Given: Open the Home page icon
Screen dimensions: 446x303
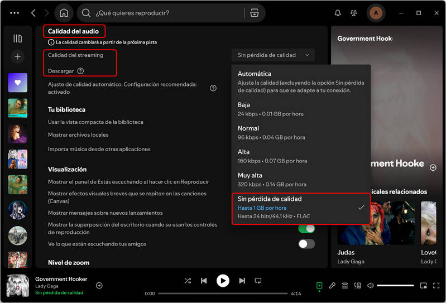Looking at the screenshot, I should [x=64, y=13].
